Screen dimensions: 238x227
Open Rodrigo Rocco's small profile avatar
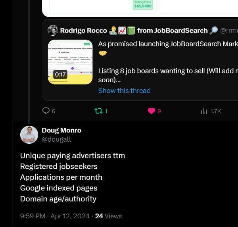tap(53, 31)
